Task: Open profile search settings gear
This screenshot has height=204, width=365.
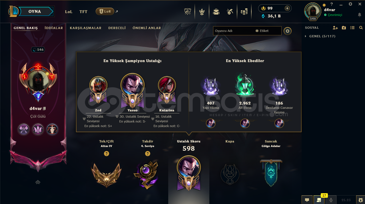Action: [288, 31]
